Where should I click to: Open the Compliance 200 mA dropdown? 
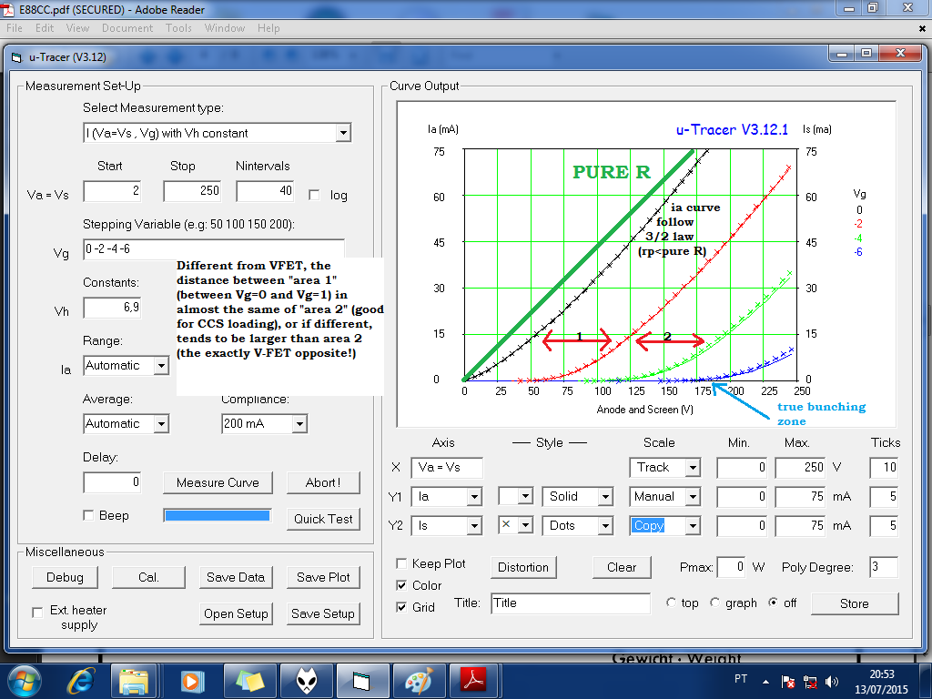pos(299,424)
